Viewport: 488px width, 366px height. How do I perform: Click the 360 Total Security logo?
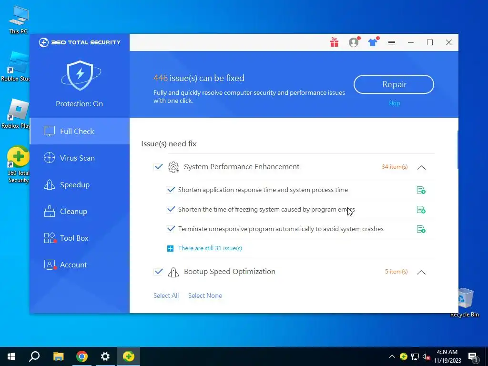point(80,42)
